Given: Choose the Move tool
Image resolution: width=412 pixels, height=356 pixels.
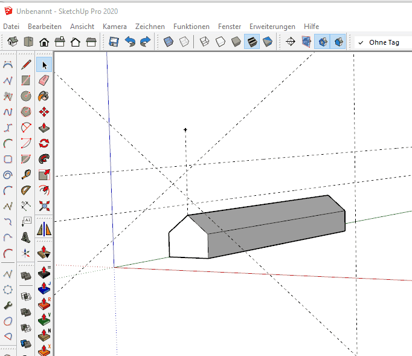Looking at the screenshot, I should click(x=43, y=112).
